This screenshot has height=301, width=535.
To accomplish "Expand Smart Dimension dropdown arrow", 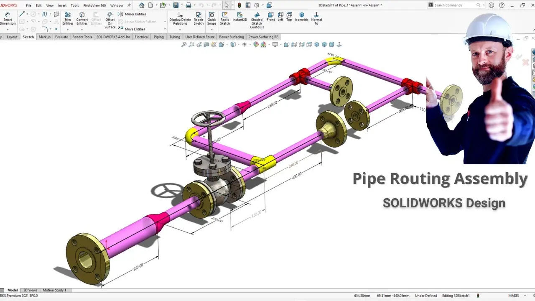I will (8, 30).
